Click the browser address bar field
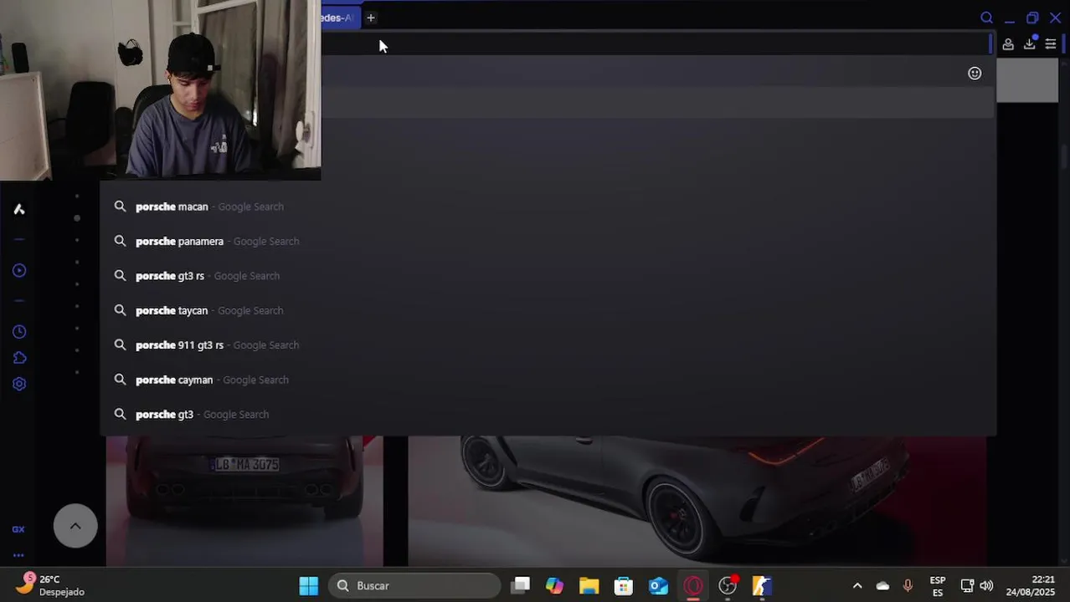 pyautogui.click(x=655, y=43)
